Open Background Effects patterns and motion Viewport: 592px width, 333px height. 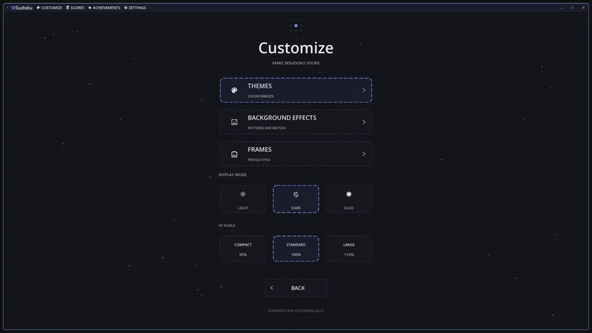(x=295, y=122)
